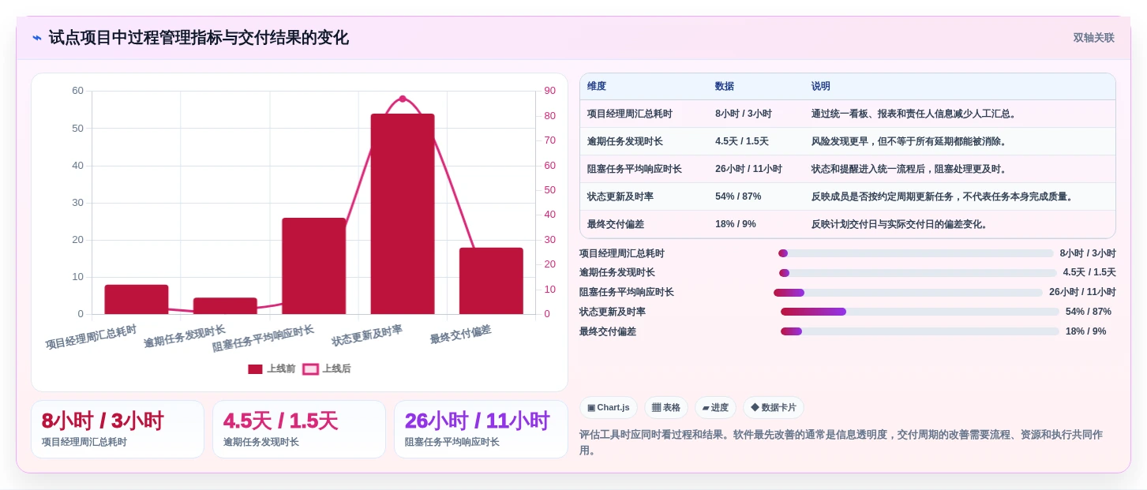Screen dimensions: 1147x490
Task: Click the 项目经理周汇总耗时 bar in chart
Action: 137,299
